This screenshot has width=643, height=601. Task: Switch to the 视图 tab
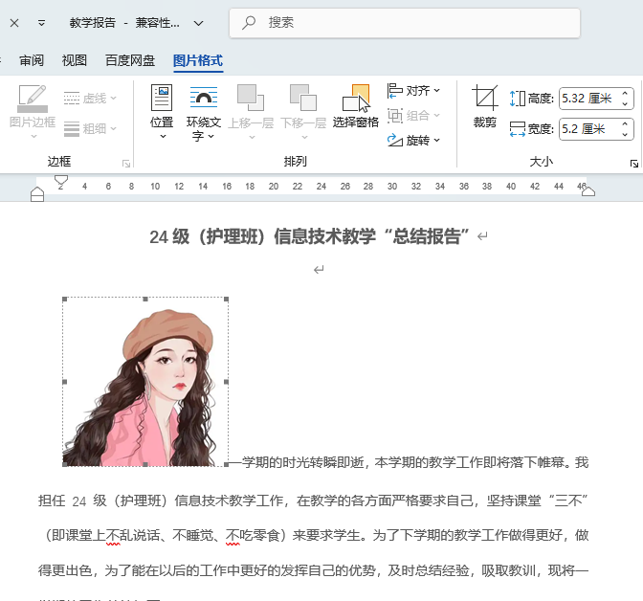(75, 60)
